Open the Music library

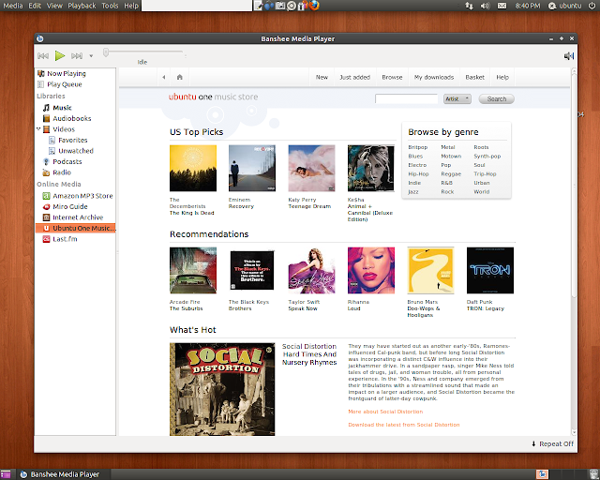(x=57, y=108)
